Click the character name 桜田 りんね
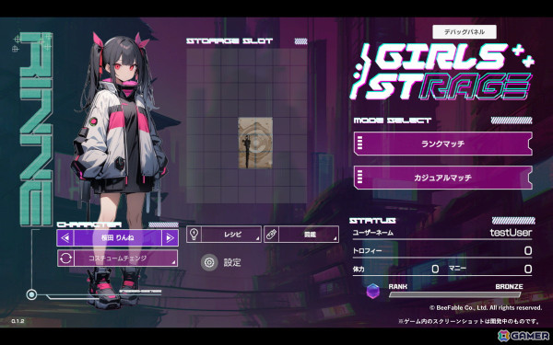This screenshot has height=345, width=553. [x=117, y=238]
